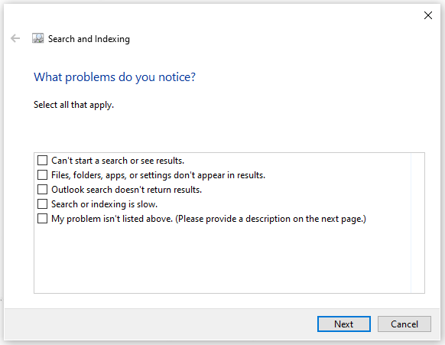The image size is (445, 345).
Task: Click the "Outlook search doesn't return results." text
Action: [x=127, y=190]
